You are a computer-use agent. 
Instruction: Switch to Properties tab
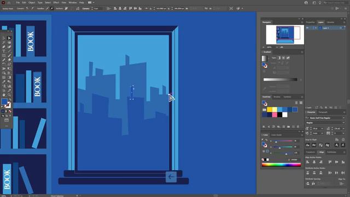click(x=310, y=22)
